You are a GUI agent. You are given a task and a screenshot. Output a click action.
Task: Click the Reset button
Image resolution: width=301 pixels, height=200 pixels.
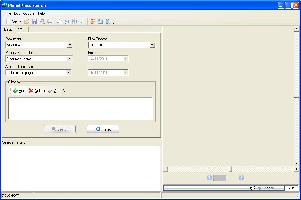pos(103,129)
